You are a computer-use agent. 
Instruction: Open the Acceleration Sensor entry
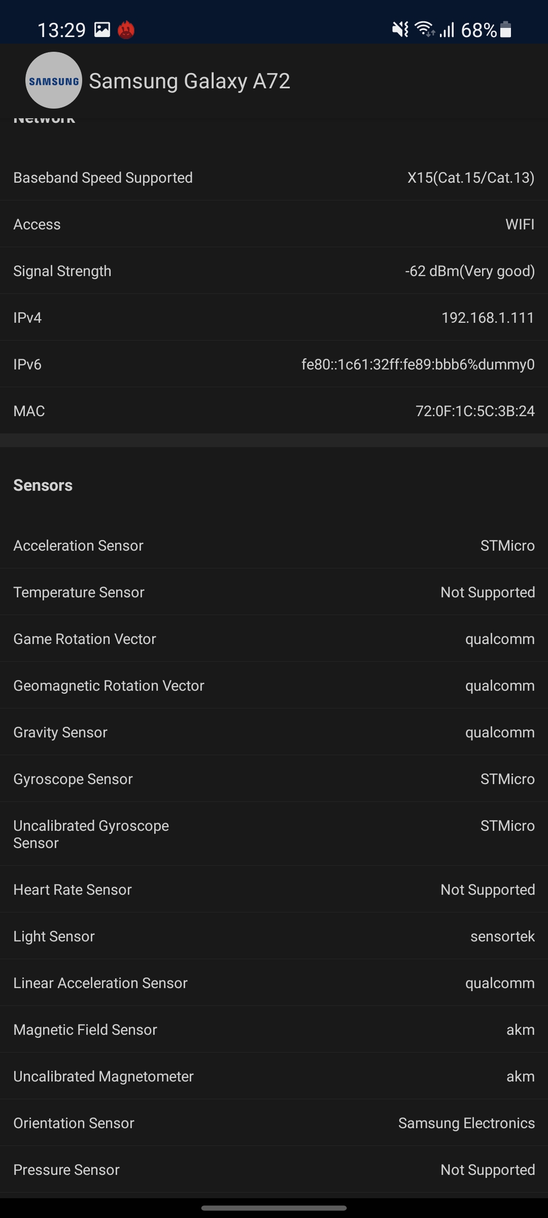coord(274,545)
